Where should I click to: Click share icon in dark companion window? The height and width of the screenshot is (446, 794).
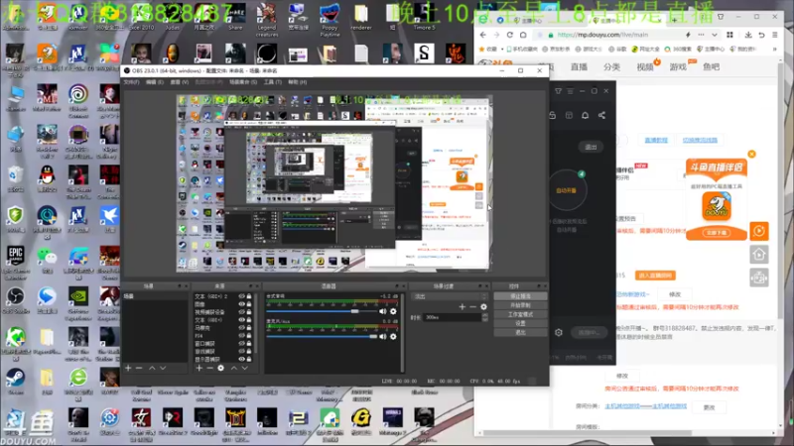tap(601, 115)
